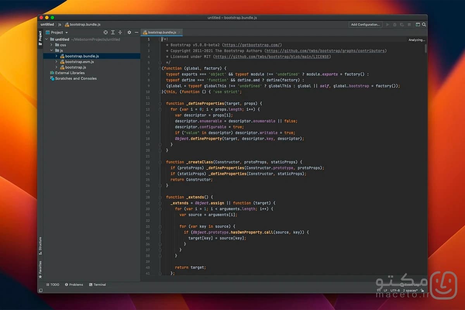Open the Terminal tool window tab

coord(97,284)
